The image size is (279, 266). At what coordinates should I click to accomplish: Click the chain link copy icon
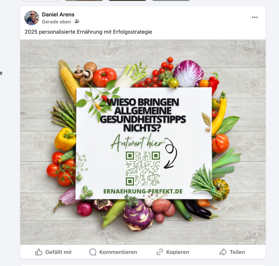coord(160,252)
